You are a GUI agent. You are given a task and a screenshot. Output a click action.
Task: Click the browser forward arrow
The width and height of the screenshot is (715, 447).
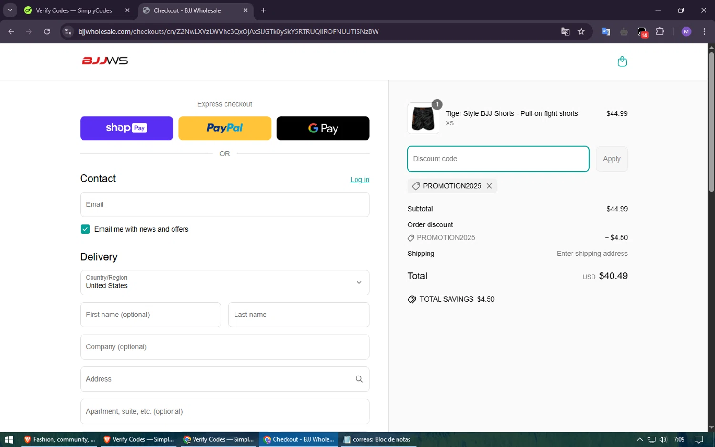[29, 31]
